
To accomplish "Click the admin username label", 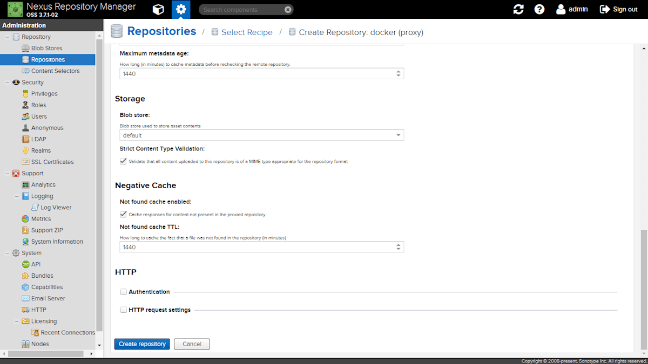I will click(578, 9).
